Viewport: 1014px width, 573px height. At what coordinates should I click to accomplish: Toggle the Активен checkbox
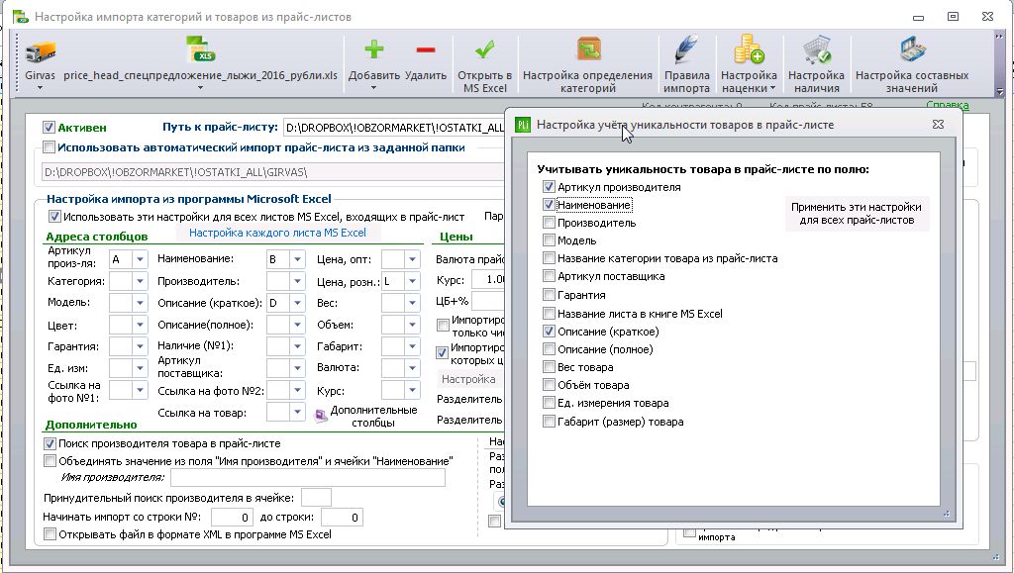(49, 128)
